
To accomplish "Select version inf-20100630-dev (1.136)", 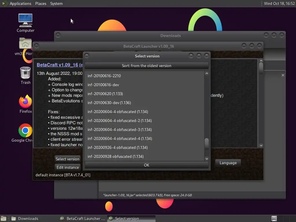I will (x=145, y=103).
